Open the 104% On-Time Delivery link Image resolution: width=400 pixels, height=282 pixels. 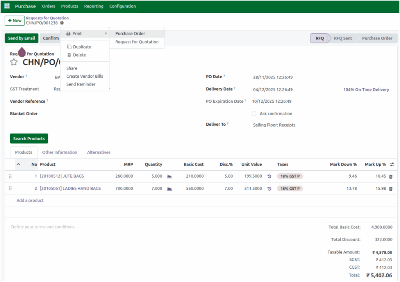(x=366, y=89)
